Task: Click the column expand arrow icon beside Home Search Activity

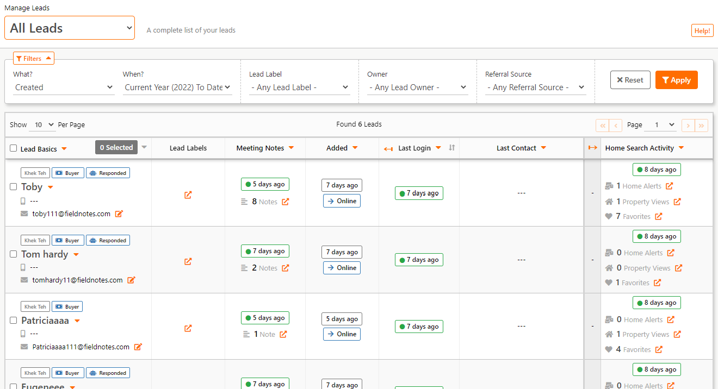Action: click(592, 148)
